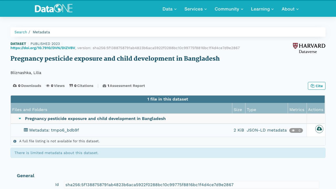Click the Id field containing sha256 value
Image resolution: width=336 pixels, height=189 pixels.
[x=192, y=185]
